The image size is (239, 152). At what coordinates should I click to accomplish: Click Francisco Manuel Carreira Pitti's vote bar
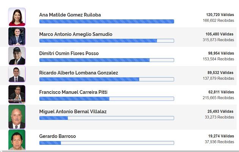click(x=107, y=99)
